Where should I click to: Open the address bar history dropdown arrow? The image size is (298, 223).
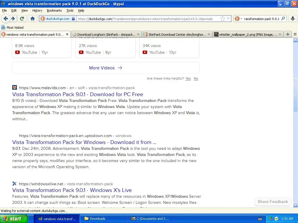[x=228, y=19]
